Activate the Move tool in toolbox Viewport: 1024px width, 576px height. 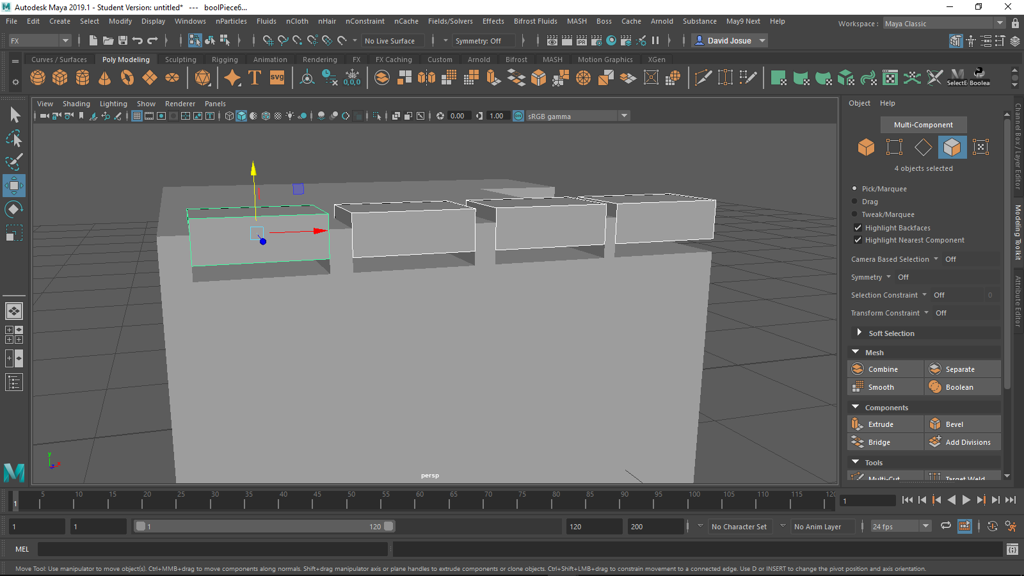(x=14, y=186)
